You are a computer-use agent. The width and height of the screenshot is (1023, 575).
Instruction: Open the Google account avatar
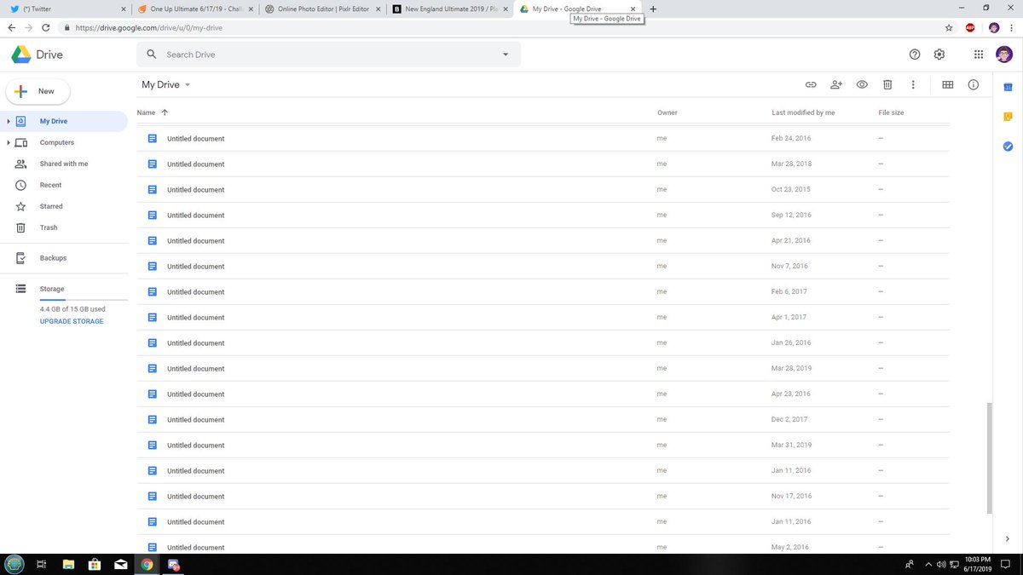[x=1004, y=55]
